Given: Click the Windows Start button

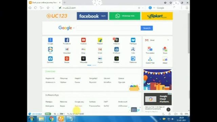Looking at the screenshot, I should 32,119.
